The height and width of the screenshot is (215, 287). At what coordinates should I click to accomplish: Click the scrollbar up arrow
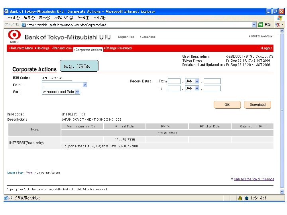pyautogui.click(x=282, y=31)
